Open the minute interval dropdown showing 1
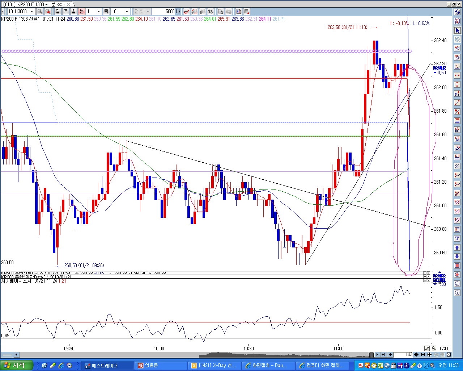463x371 pixels. coord(98,12)
